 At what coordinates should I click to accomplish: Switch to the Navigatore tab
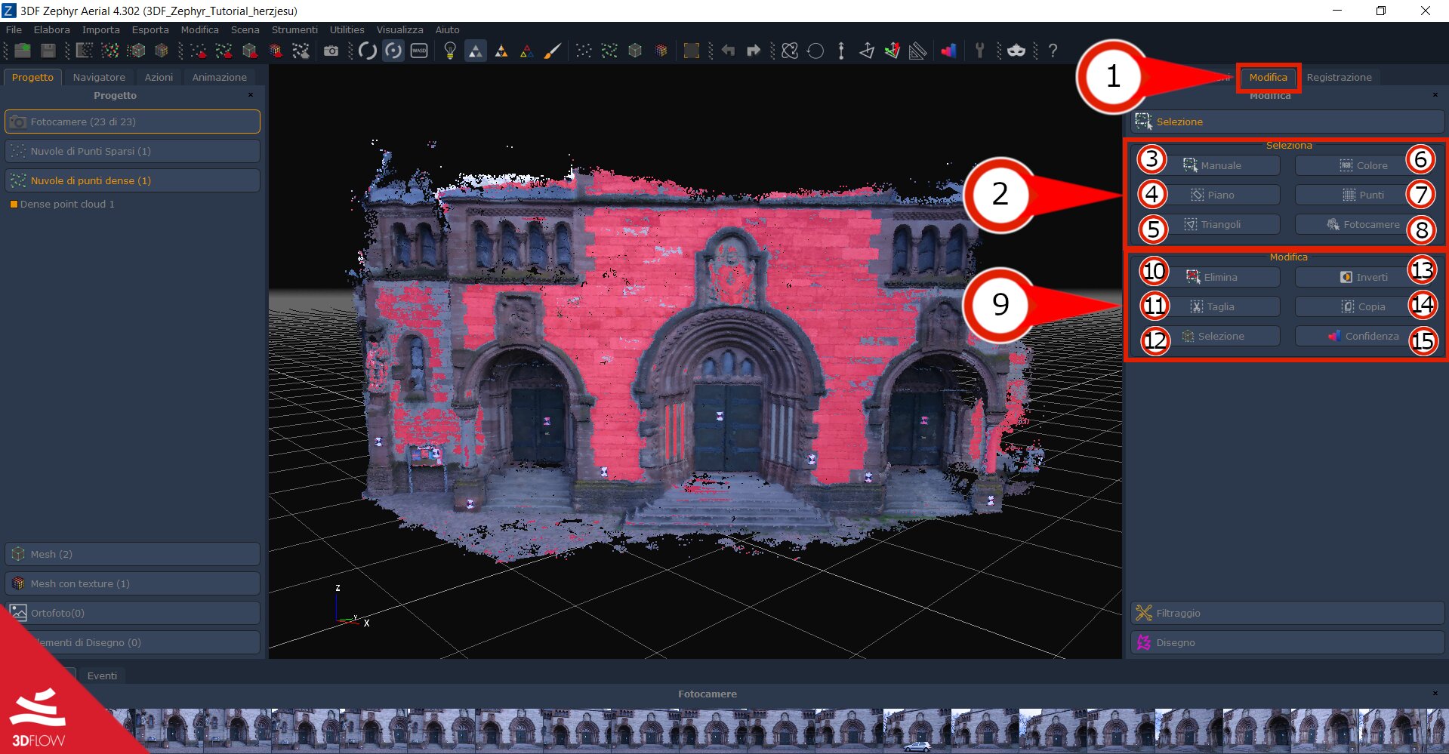pyautogui.click(x=99, y=77)
